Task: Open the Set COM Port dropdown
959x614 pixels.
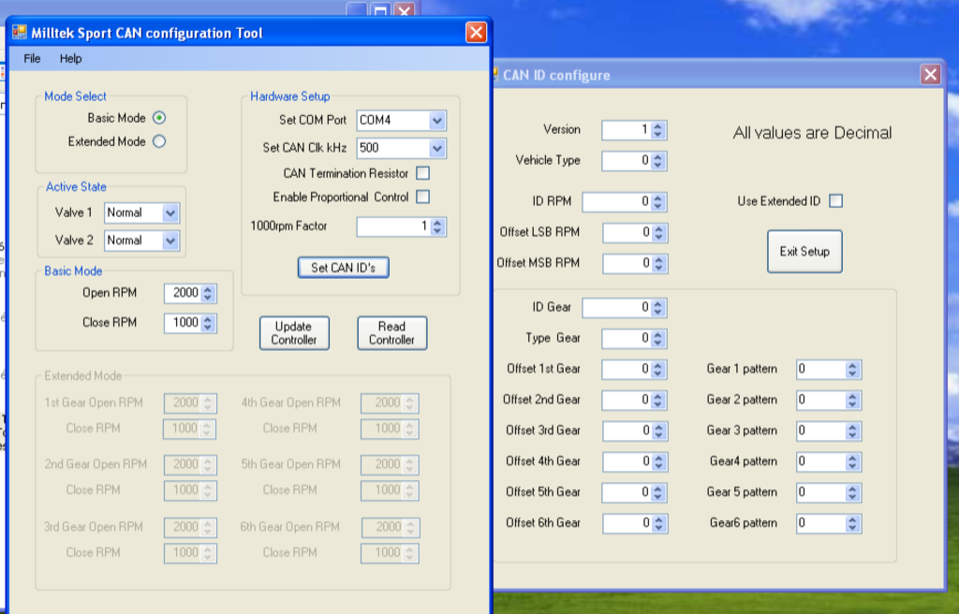Action: [x=436, y=121]
